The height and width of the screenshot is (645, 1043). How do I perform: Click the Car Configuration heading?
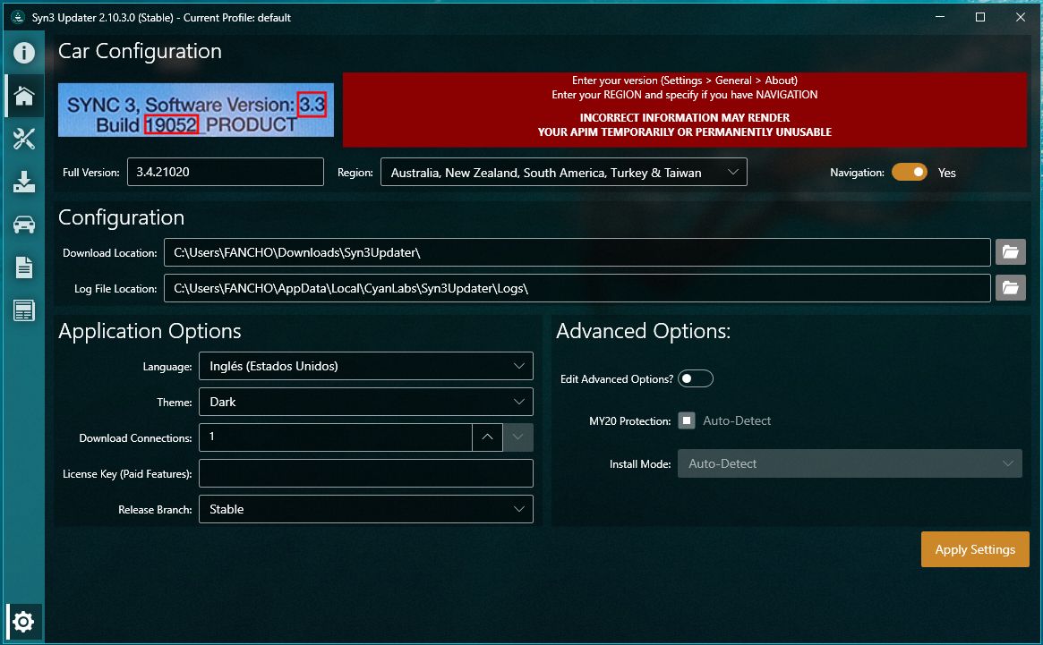(x=140, y=51)
